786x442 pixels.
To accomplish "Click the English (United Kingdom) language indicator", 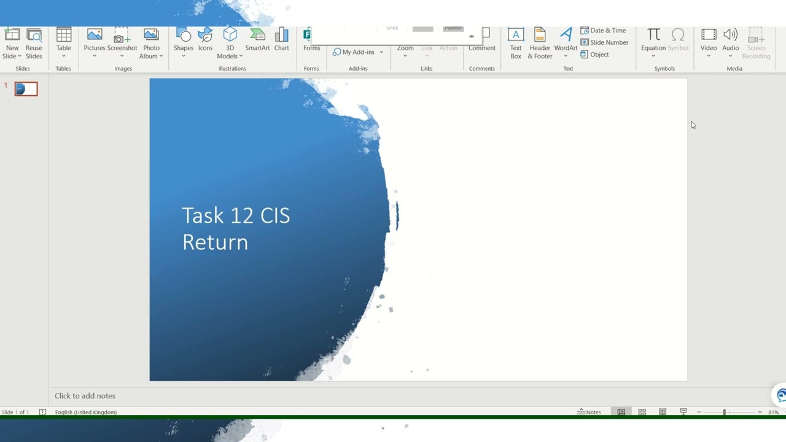I will (86, 413).
